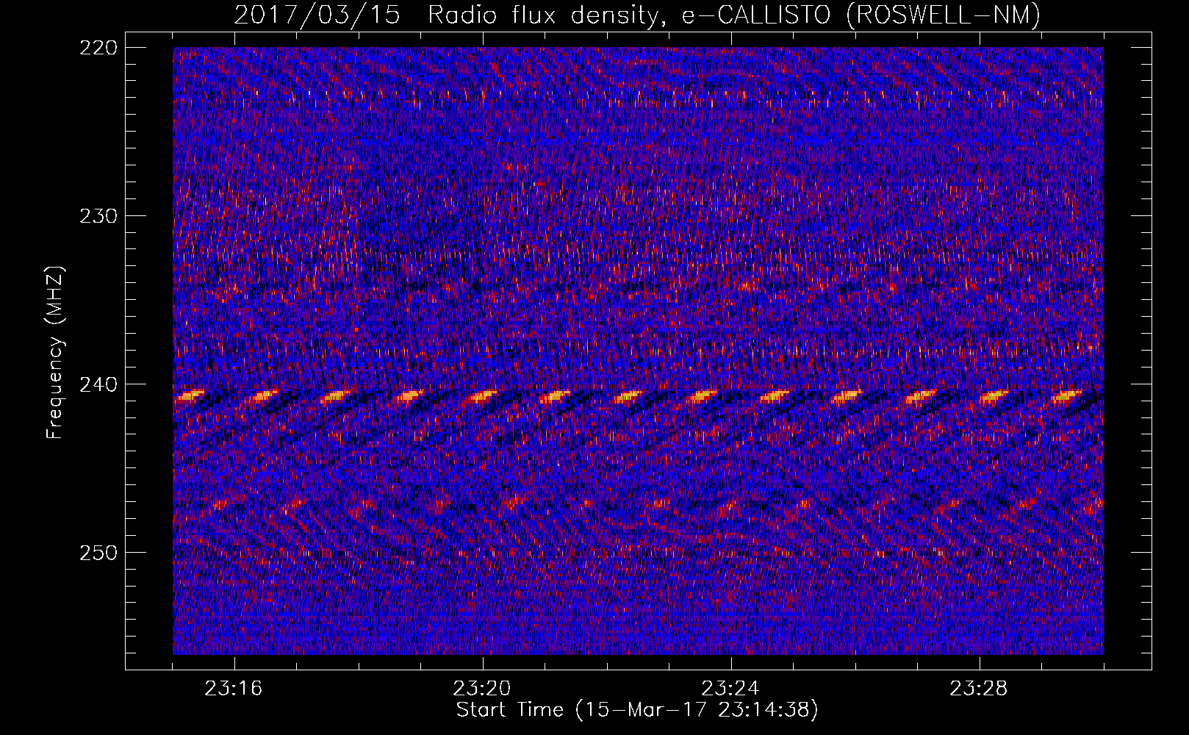Screen dimensions: 1189x735
Task: Click the '23:28' time axis label
Action: [979, 689]
